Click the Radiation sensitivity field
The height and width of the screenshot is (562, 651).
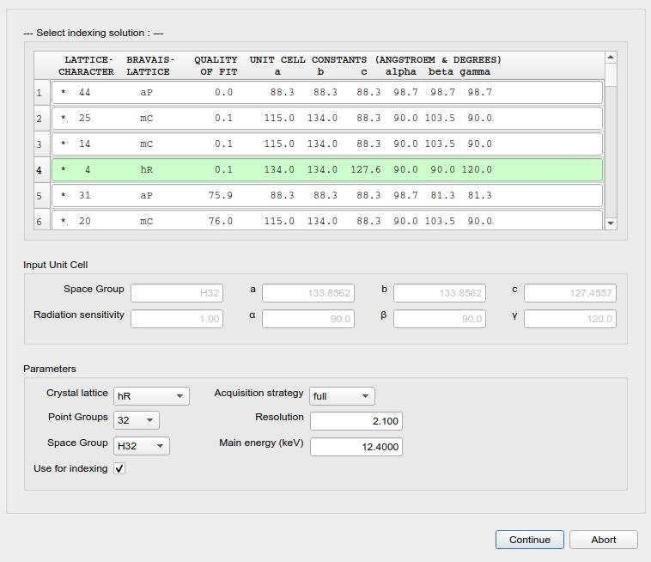[177, 319]
